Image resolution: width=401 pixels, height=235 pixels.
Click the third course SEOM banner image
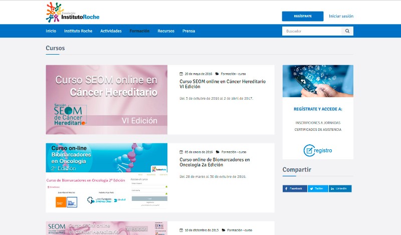107,228
